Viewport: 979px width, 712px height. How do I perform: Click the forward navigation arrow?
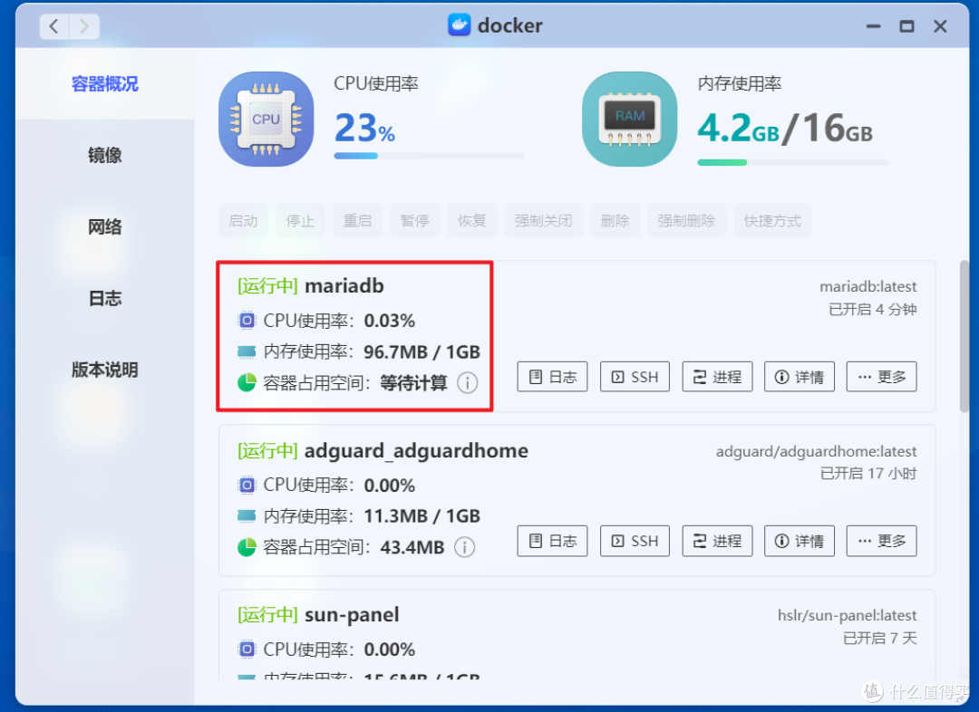[x=84, y=26]
